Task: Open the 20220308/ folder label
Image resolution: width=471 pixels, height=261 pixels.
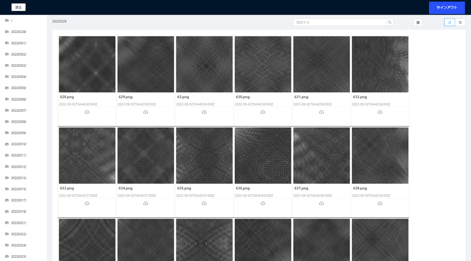Action: point(19,122)
